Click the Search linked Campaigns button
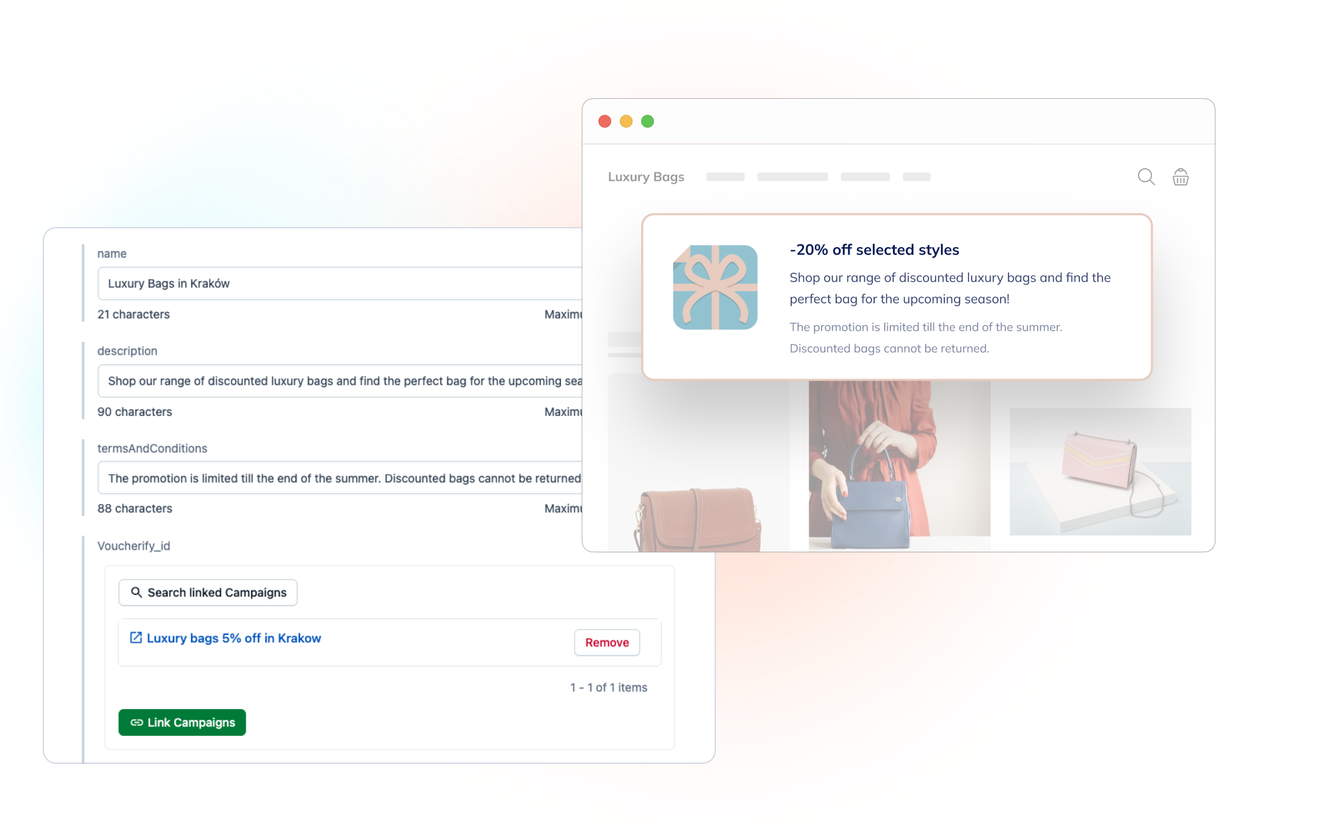Viewport: 1317px width, 836px height. (208, 592)
